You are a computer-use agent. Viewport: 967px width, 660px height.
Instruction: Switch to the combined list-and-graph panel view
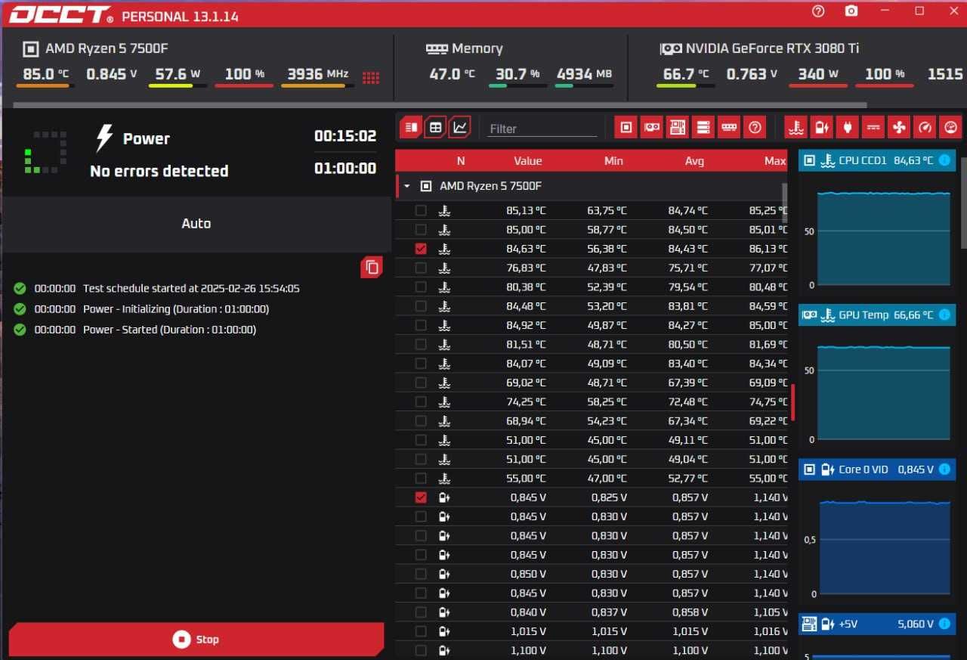410,127
